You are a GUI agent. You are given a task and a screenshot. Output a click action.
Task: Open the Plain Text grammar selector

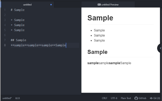click(126, 98)
